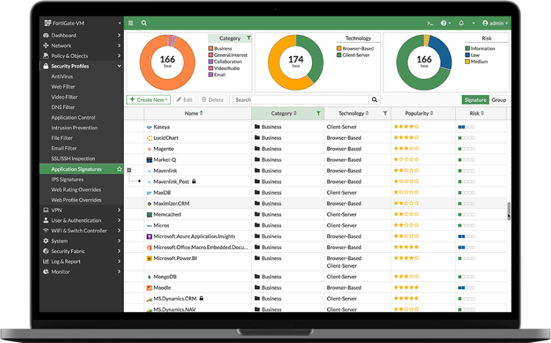Collapse the Mavenlink tree row
551x343 pixels.
pos(129,170)
